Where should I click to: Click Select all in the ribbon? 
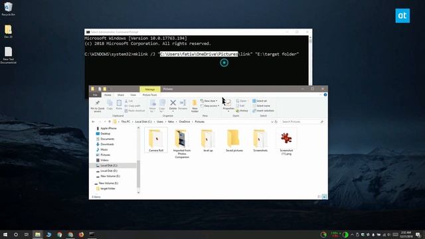tap(260, 101)
